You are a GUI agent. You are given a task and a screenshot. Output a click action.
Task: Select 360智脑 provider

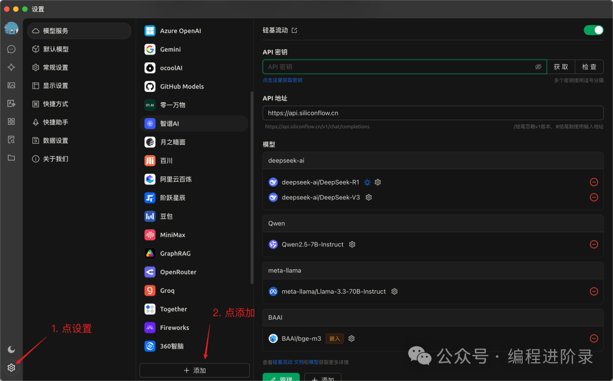[x=194, y=346]
